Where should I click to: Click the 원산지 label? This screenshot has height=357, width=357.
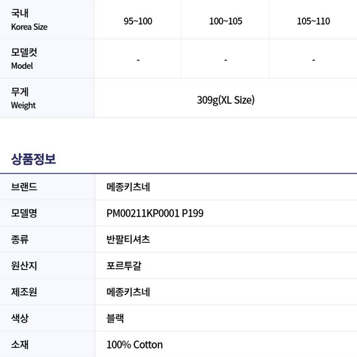tap(24, 265)
